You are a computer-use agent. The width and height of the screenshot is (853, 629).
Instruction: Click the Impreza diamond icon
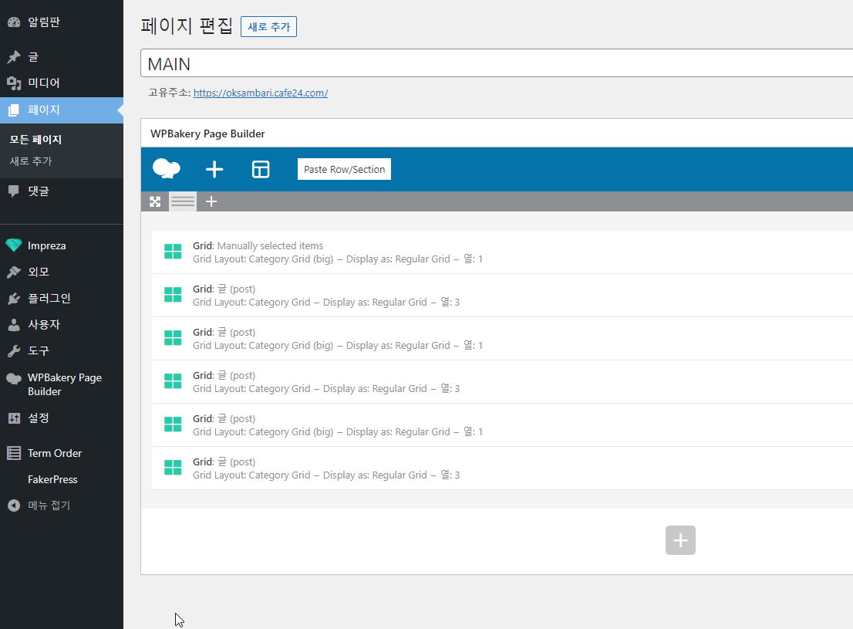[14, 245]
